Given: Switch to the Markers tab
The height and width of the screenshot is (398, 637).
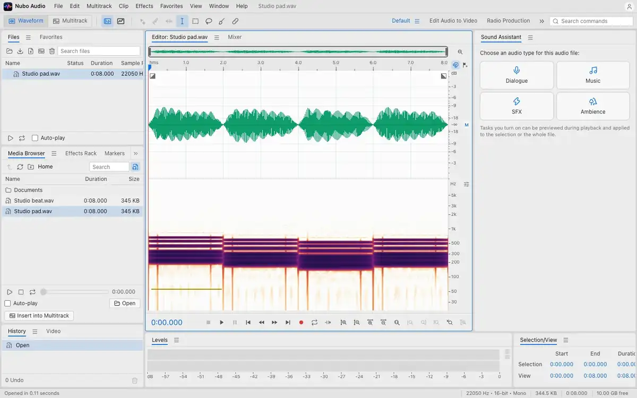Looking at the screenshot, I should coord(115,153).
